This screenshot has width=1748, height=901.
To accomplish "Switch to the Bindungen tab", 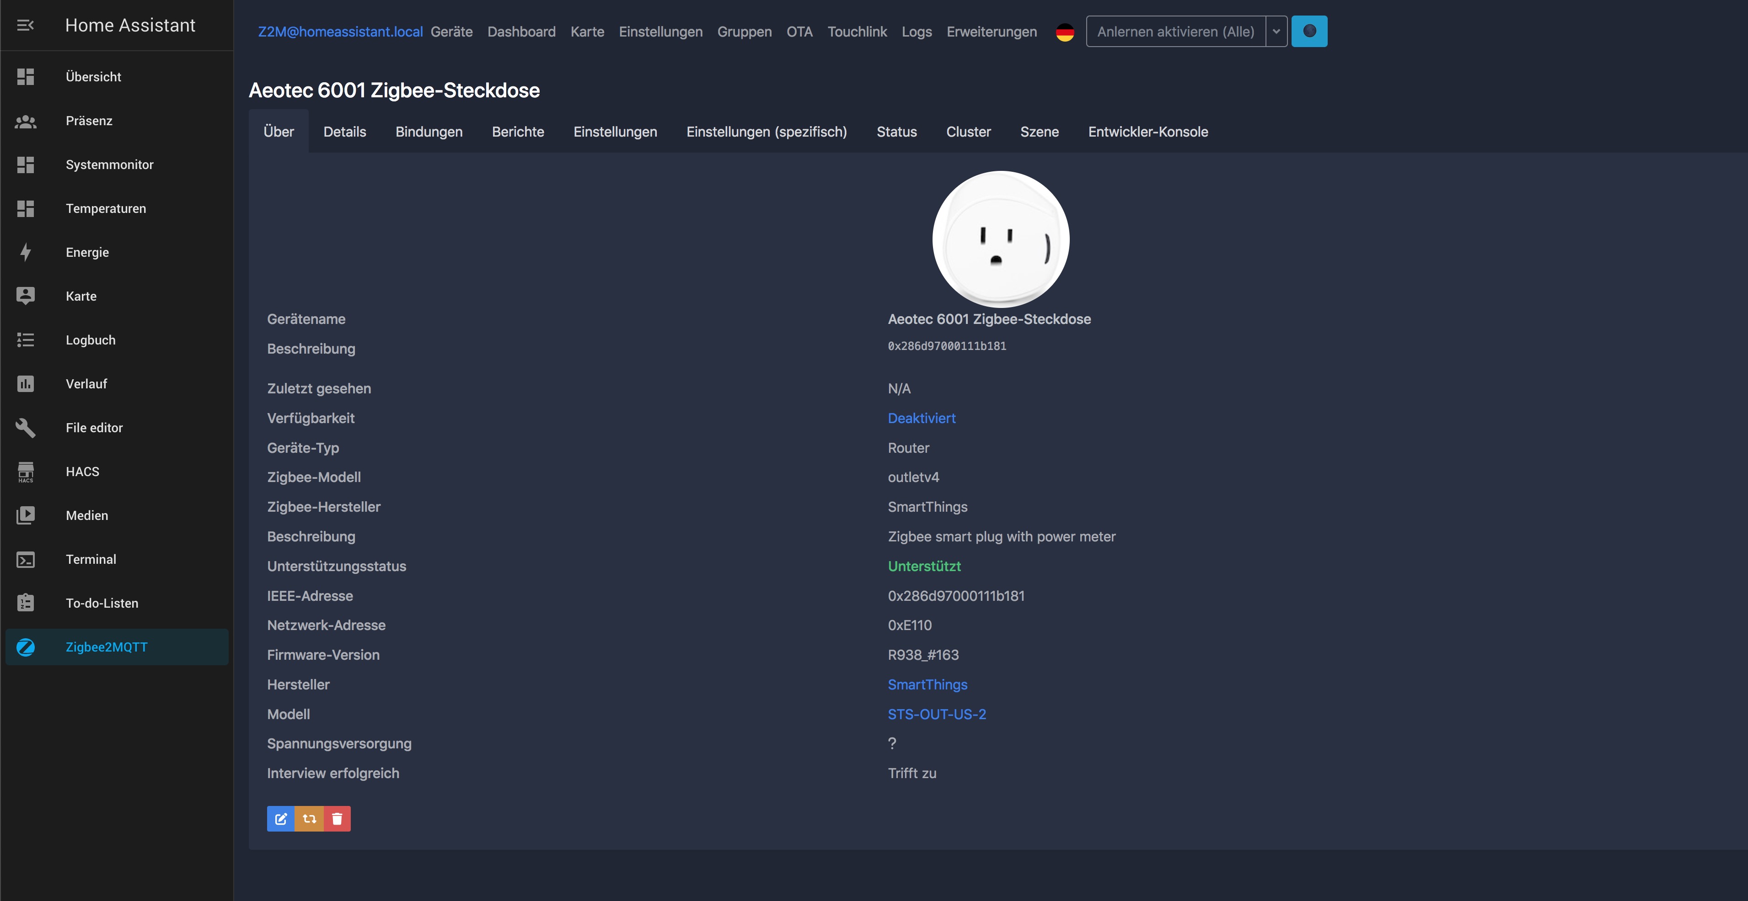I will pos(429,132).
